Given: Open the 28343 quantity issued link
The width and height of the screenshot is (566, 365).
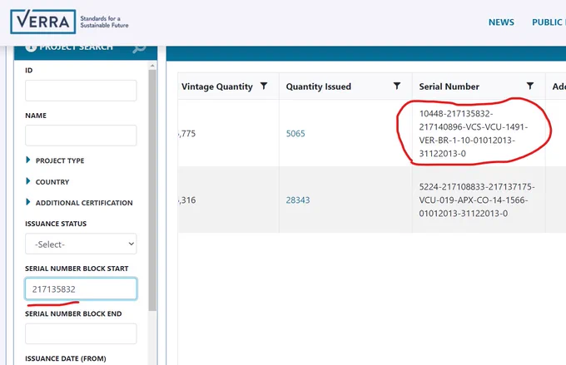Looking at the screenshot, I should click(x=298, y=200).
